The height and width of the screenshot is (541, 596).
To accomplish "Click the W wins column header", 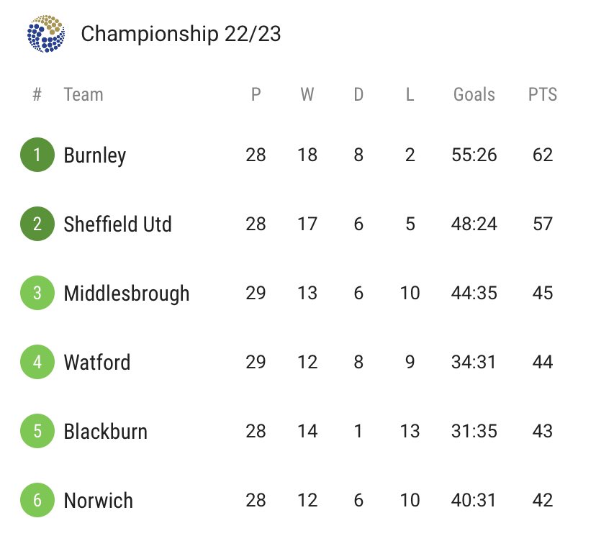I will coord(307,94).
